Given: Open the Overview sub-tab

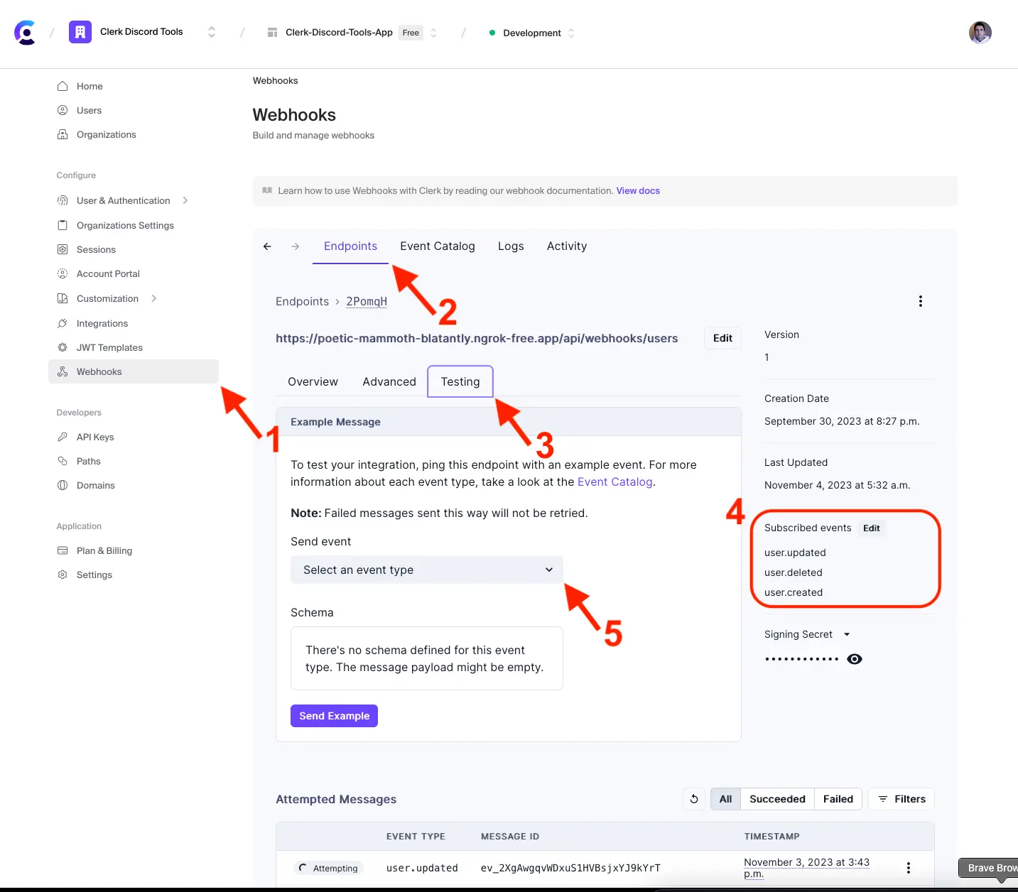Looking at the screenshot, I should click(313, 381).
